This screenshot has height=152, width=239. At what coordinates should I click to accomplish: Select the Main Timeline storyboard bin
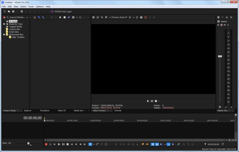point(18,37)
